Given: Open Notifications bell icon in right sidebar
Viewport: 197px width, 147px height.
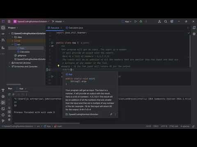Looking at the screenshot, I should 194,28.
